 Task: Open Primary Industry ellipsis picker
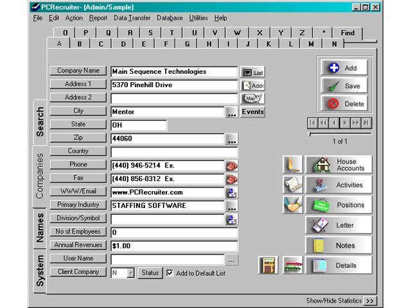click(x=232, y=206)
